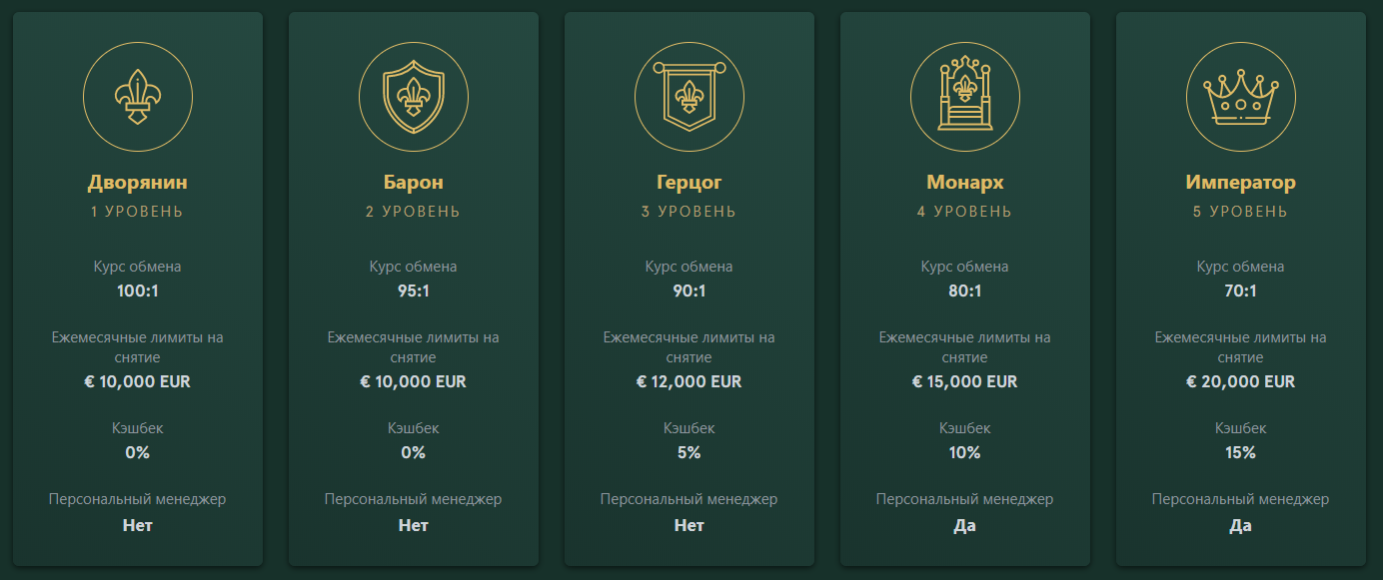Screen dimensions: 1383x580
Task: Select the 15% cashback value
Action: (1241, 452)
